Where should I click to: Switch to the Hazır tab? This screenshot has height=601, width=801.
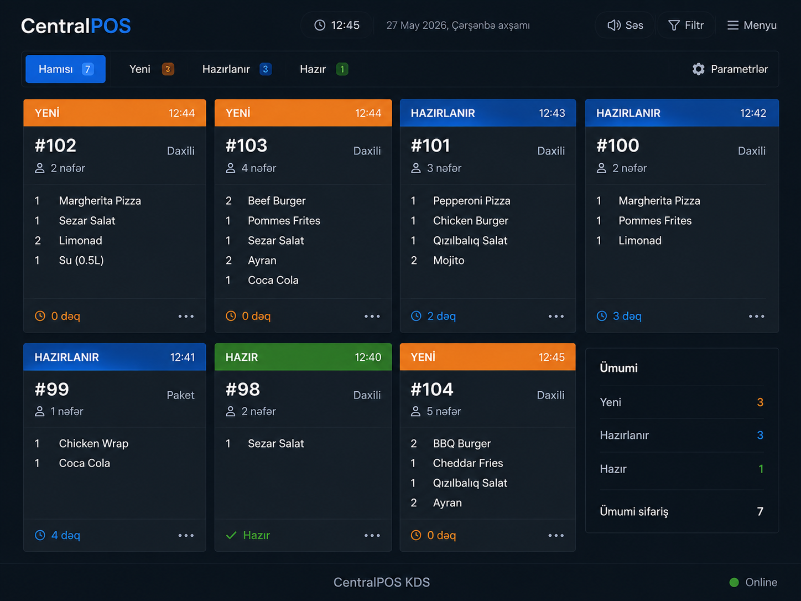coord(324,69)
